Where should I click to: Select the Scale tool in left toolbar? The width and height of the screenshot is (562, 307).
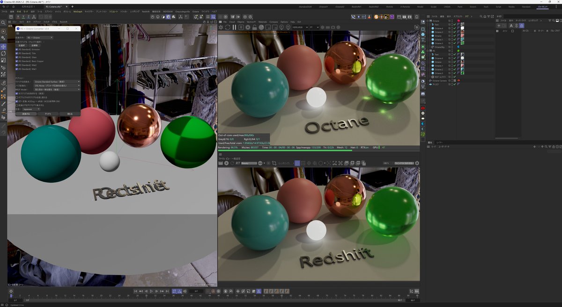coord(4,60)
